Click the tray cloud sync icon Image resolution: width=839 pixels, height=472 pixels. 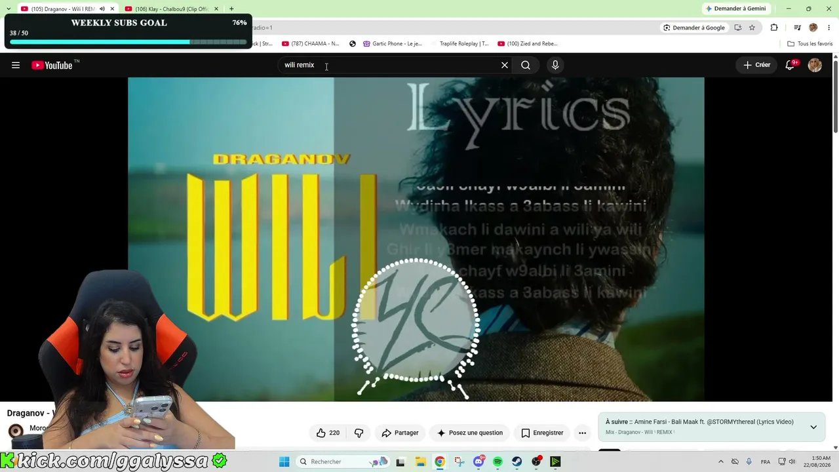[x=735, y=462]
